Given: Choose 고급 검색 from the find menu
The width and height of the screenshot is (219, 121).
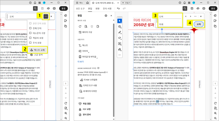Looking at the screenshot, I should click(x=36, y=55).
